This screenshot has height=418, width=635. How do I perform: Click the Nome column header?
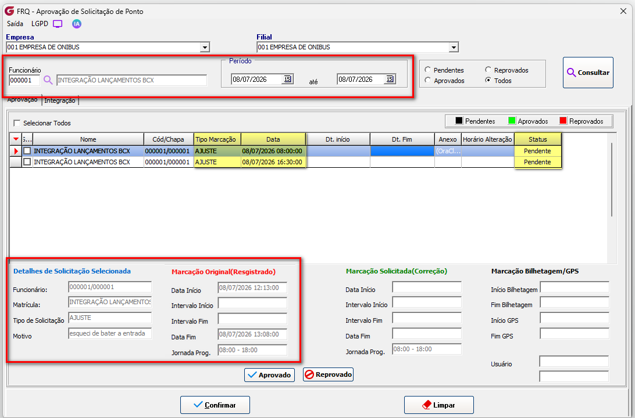(x=88, y=139)
